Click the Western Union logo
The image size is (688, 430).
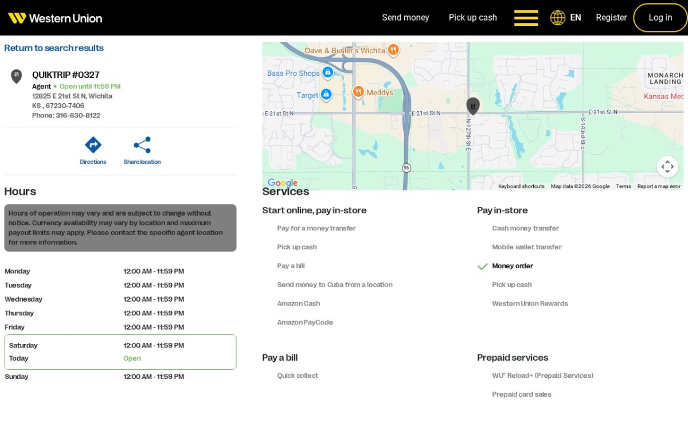pos(55,18)
